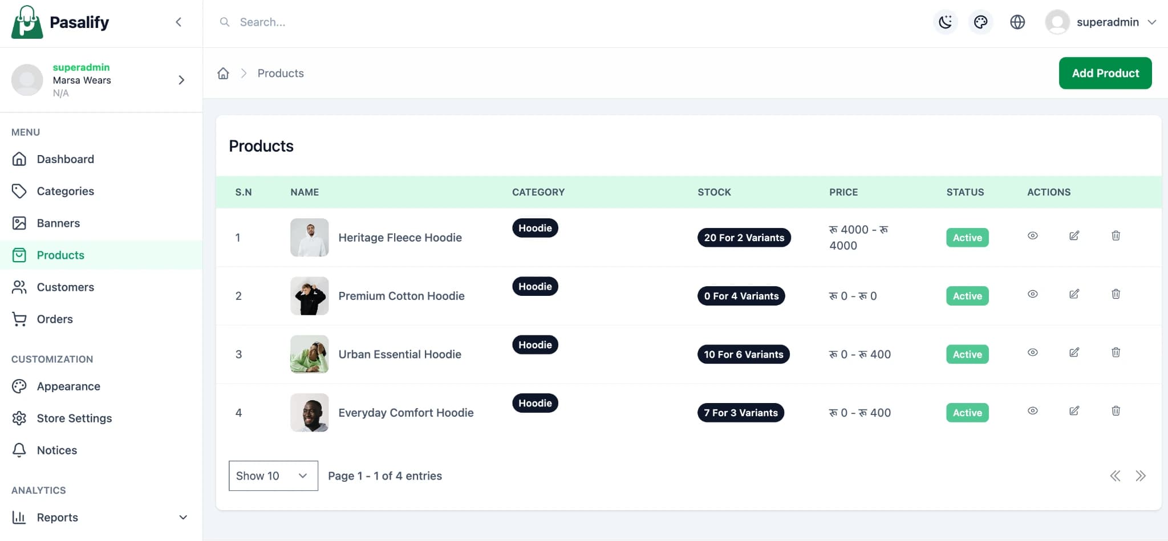View Heritage Fleece Hoodie with the eye icon
This screenshot has width=1168, height=541.
(x=1032, y=235)
